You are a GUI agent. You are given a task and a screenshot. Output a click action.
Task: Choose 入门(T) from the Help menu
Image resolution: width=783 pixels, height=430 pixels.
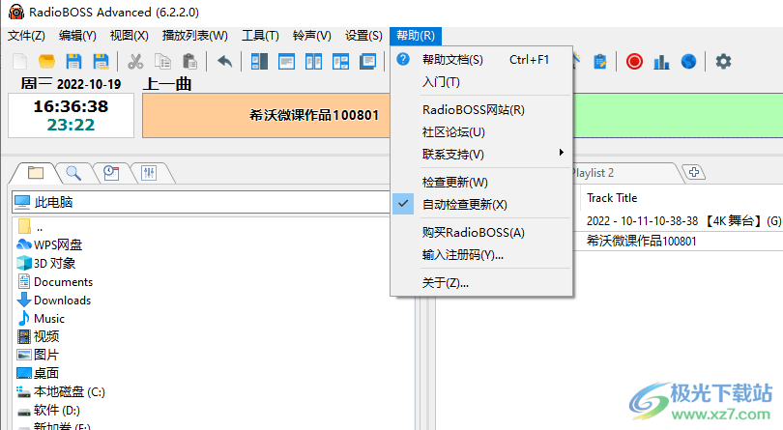481,82
